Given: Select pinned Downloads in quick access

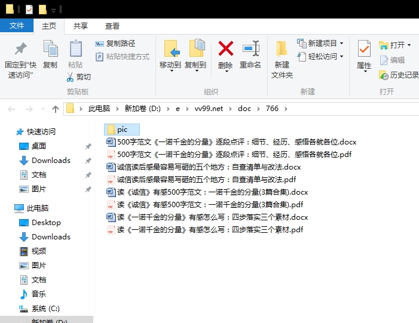Looking at the screenshot, I should 45,161.
